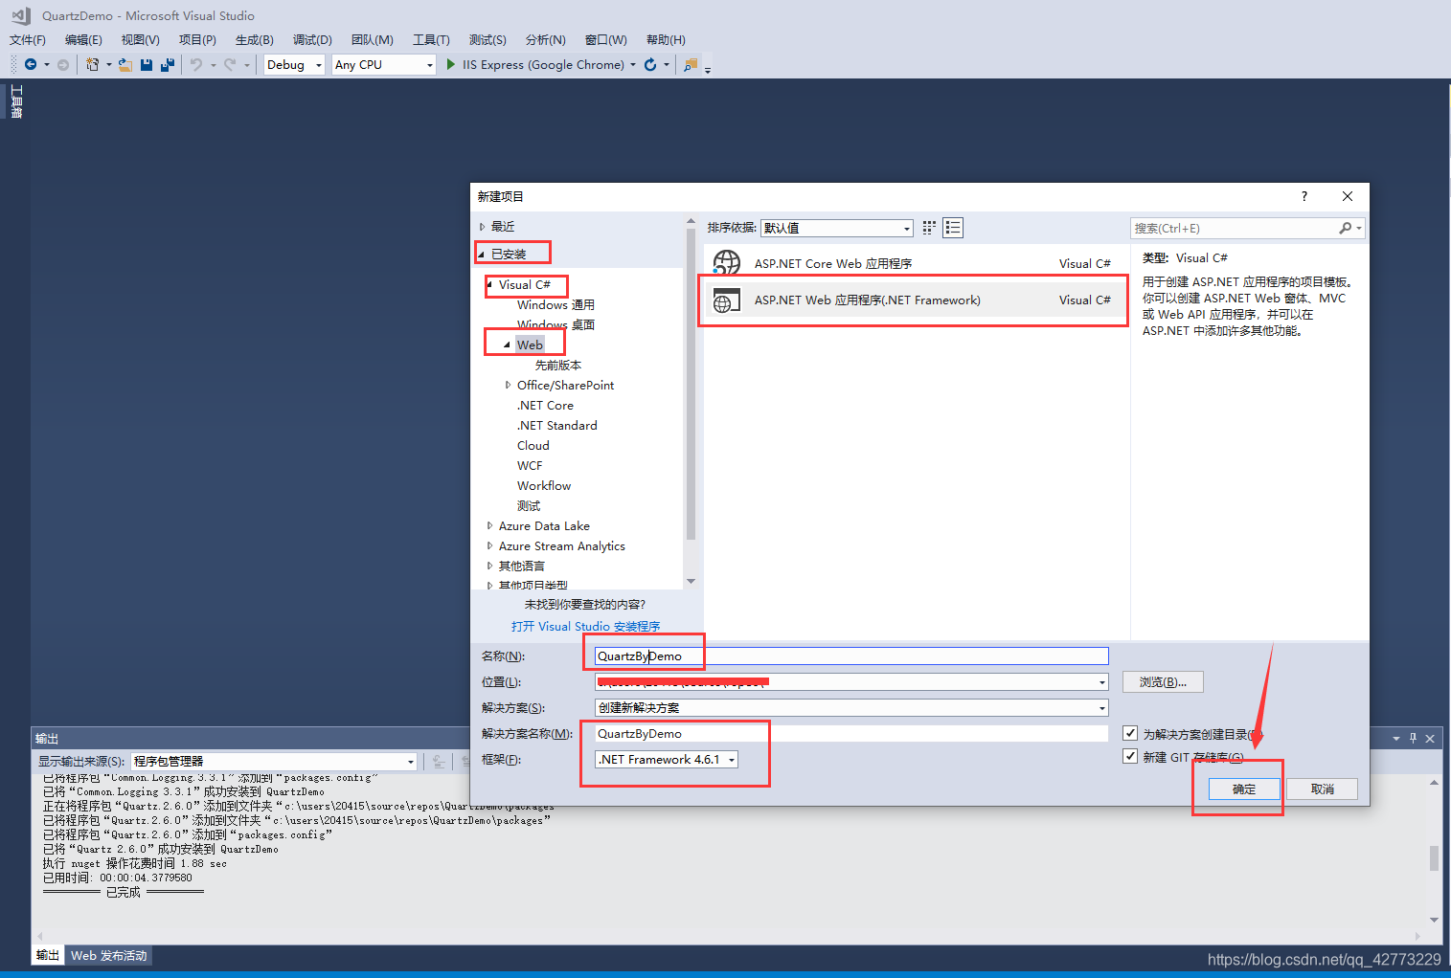Click the Save toolbar icon

147,64
